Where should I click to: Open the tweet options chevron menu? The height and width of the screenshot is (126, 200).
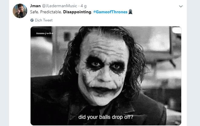pyautogui.click(x=181, y=6)
